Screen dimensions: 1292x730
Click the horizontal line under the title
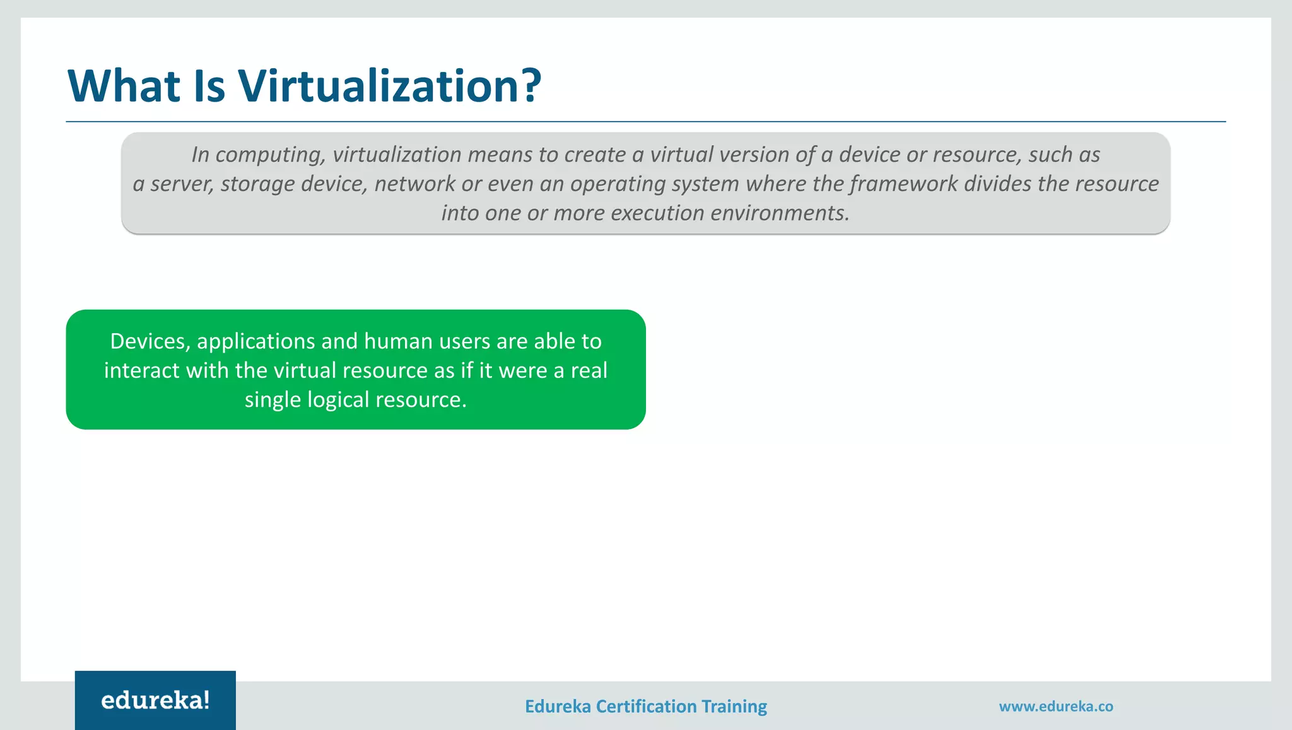click(645, 121)
